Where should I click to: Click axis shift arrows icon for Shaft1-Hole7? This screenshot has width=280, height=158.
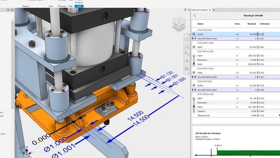[194, 90]
